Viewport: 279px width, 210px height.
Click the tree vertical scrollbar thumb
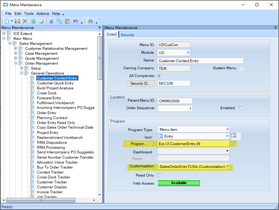[100, 58]
